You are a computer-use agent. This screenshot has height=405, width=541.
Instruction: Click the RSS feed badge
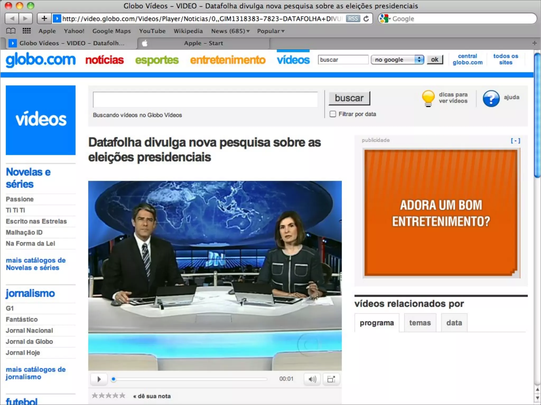pos(353,19)
